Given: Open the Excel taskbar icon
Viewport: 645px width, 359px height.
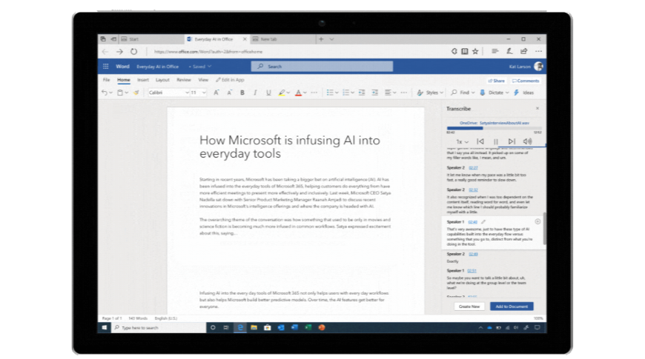Looking at the screenshot, I should [308, 327].
